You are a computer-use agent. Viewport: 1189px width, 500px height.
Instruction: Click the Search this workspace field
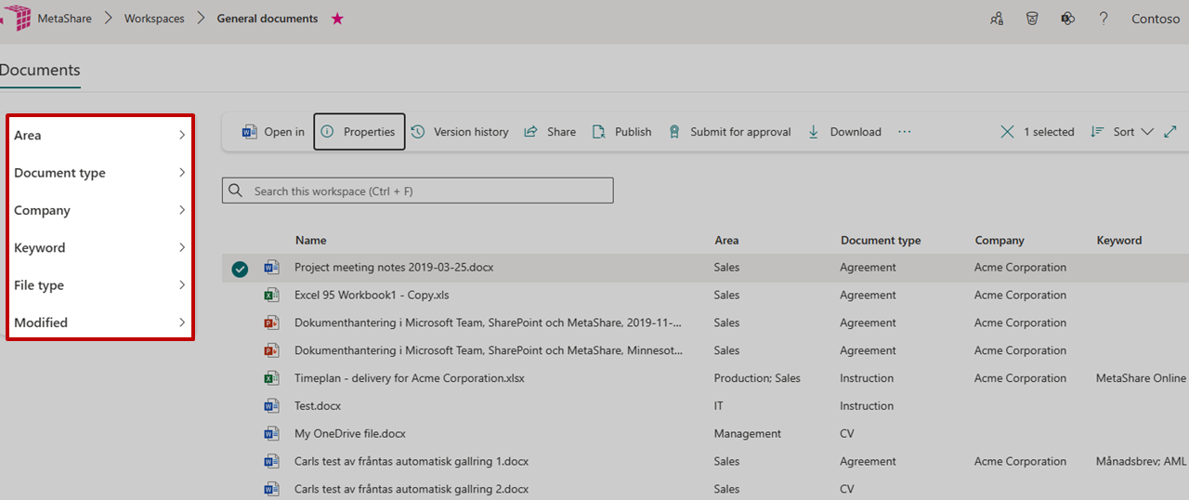point(418,191)
